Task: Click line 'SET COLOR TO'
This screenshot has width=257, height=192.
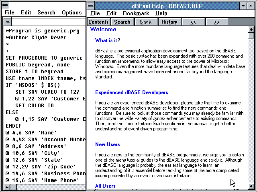Action: (35, 106)
